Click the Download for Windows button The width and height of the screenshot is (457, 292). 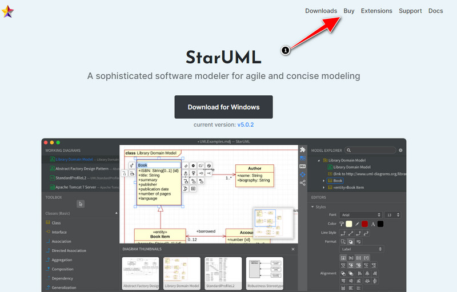coord(223,107)
